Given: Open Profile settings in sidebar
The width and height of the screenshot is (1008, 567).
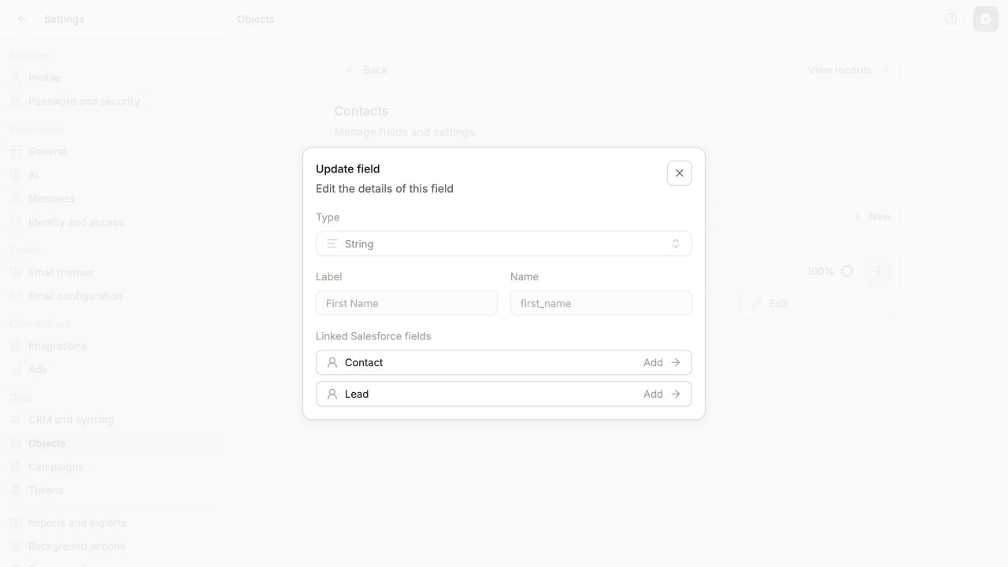Looking at the screenshot, I should click(x=114, y=78).
